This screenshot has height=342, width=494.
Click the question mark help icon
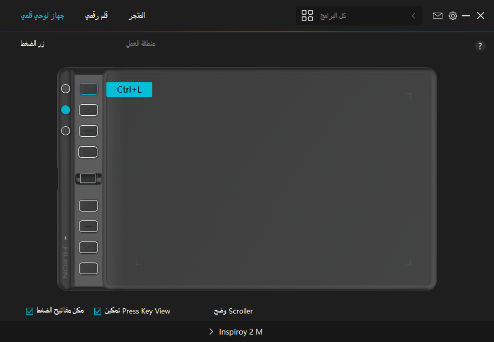(x=480, y=46)
